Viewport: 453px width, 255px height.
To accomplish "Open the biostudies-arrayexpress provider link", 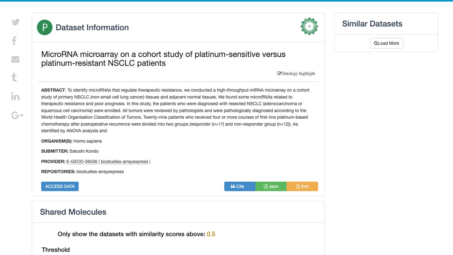I will [125, 161].
